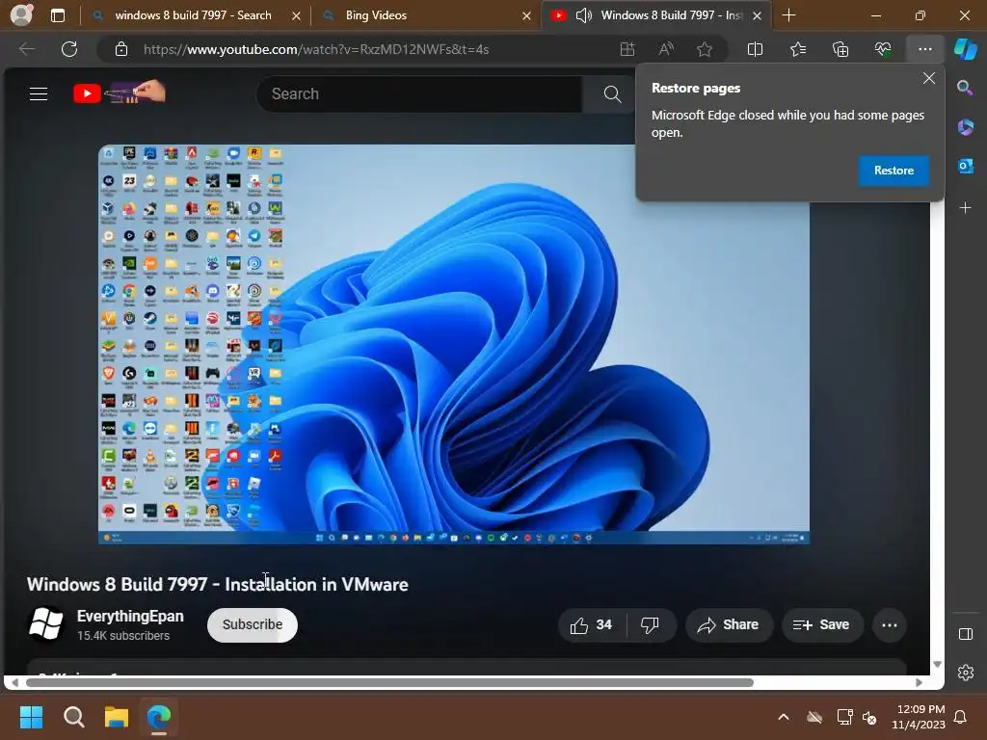Open the clock and date panel
Screen dimensions: 987x740
pos(919,717)
